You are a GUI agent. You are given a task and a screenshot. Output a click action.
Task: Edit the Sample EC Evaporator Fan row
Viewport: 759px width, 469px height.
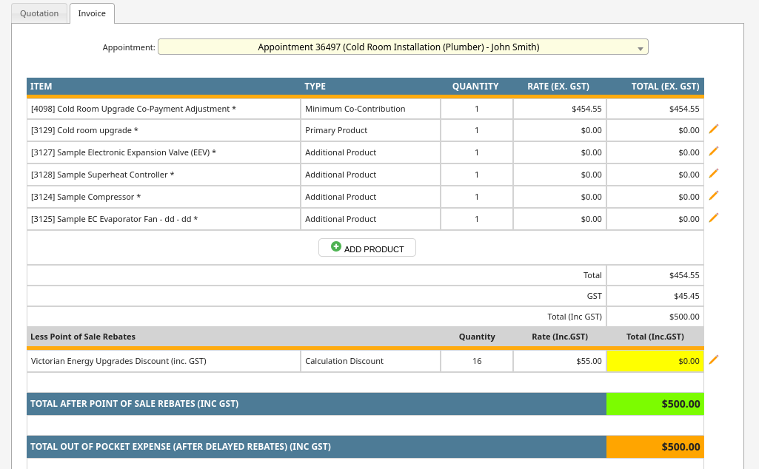click(x=714, y=218)
